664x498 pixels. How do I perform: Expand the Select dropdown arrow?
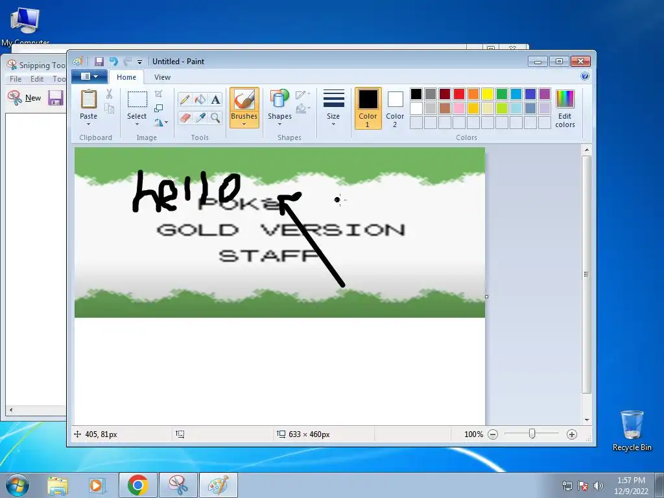tap(137, 124)
